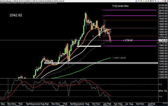Click the dark arrow icon in chart toolbar
This screenshot has width=168, height=106.
pos(136,1)
